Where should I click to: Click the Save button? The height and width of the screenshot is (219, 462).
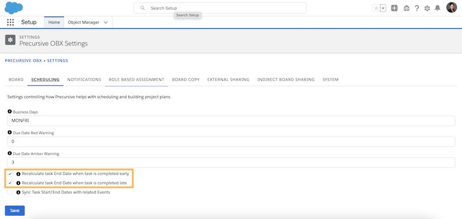tap(15, 210)
